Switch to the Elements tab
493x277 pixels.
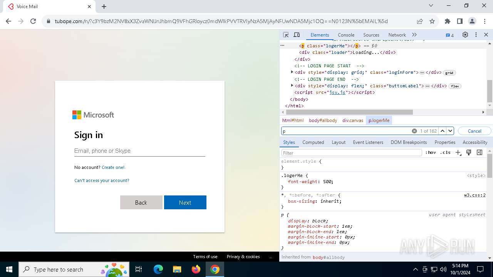tap(320, 35)
